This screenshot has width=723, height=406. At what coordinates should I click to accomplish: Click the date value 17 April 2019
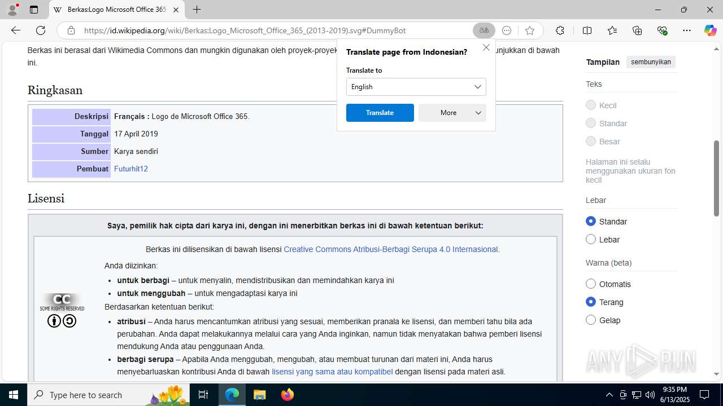click(x=136, y=134)
